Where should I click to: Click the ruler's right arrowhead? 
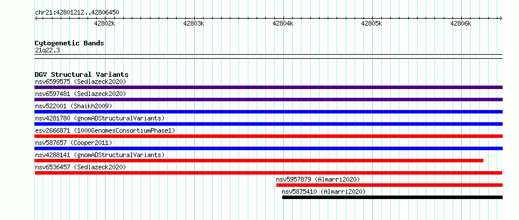coord(501,18)
